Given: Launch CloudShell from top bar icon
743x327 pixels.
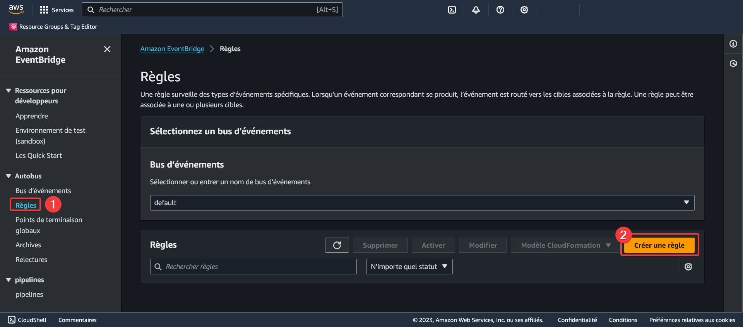Looking at the screenshot, I should pyautogui.click(x=452, y=10).
